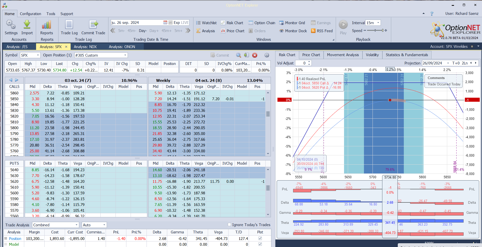Click the Model link in Trade Analysis
The width and height of the screenshot is (482, 247).
[14, 244]
